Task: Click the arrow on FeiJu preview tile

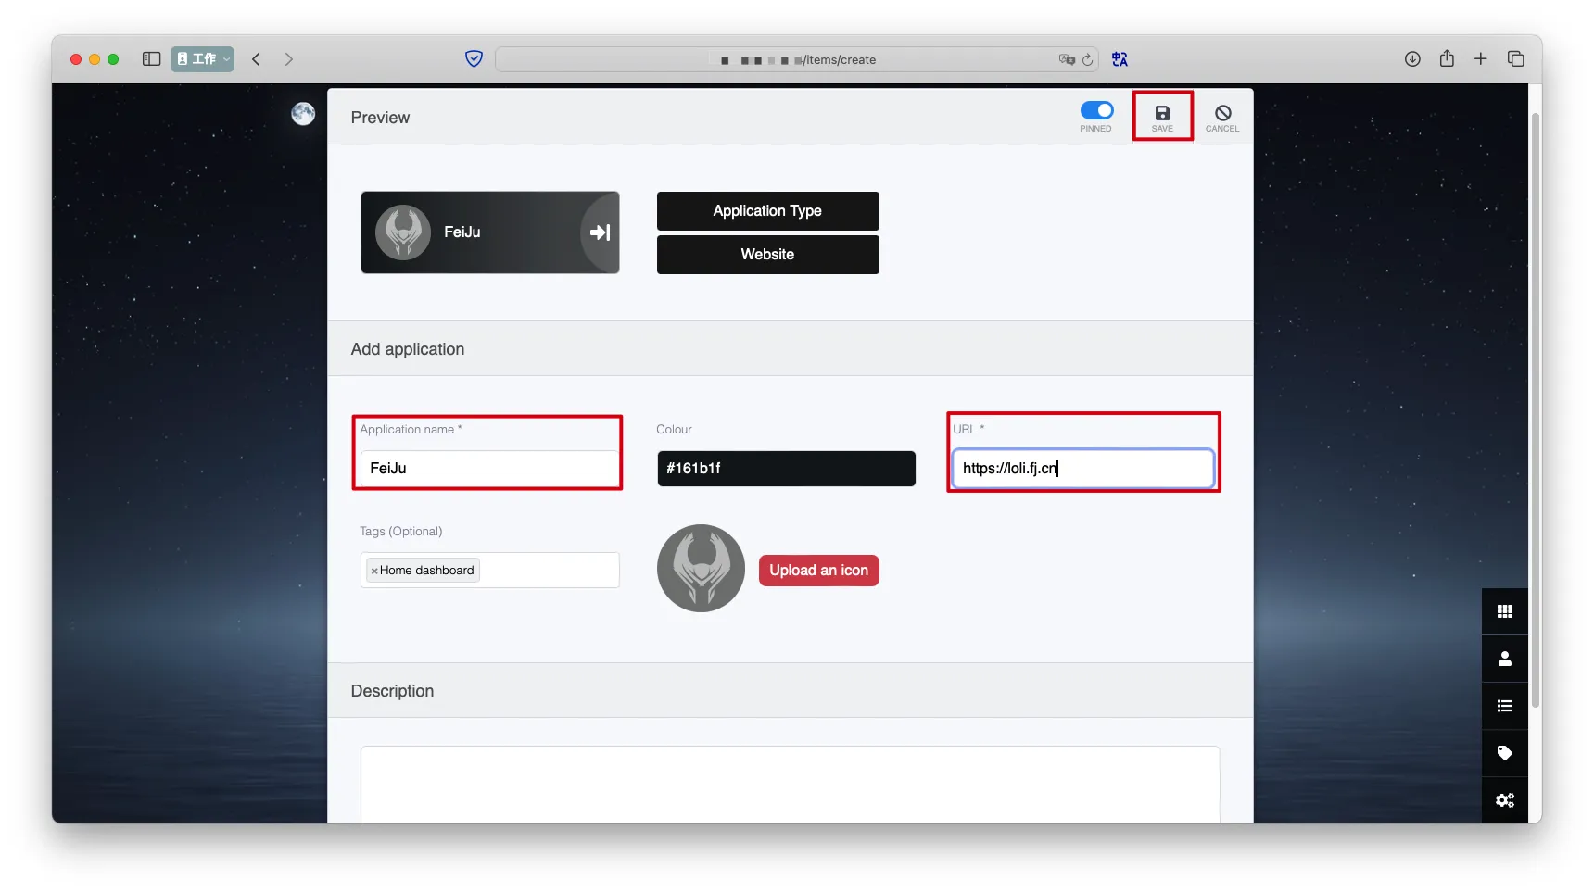Action: 600,232
